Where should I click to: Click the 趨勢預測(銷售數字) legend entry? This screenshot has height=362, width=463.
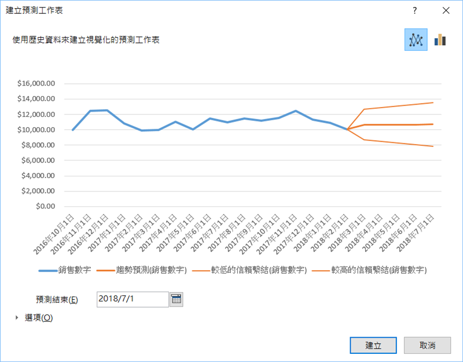[x=142, y=270]
